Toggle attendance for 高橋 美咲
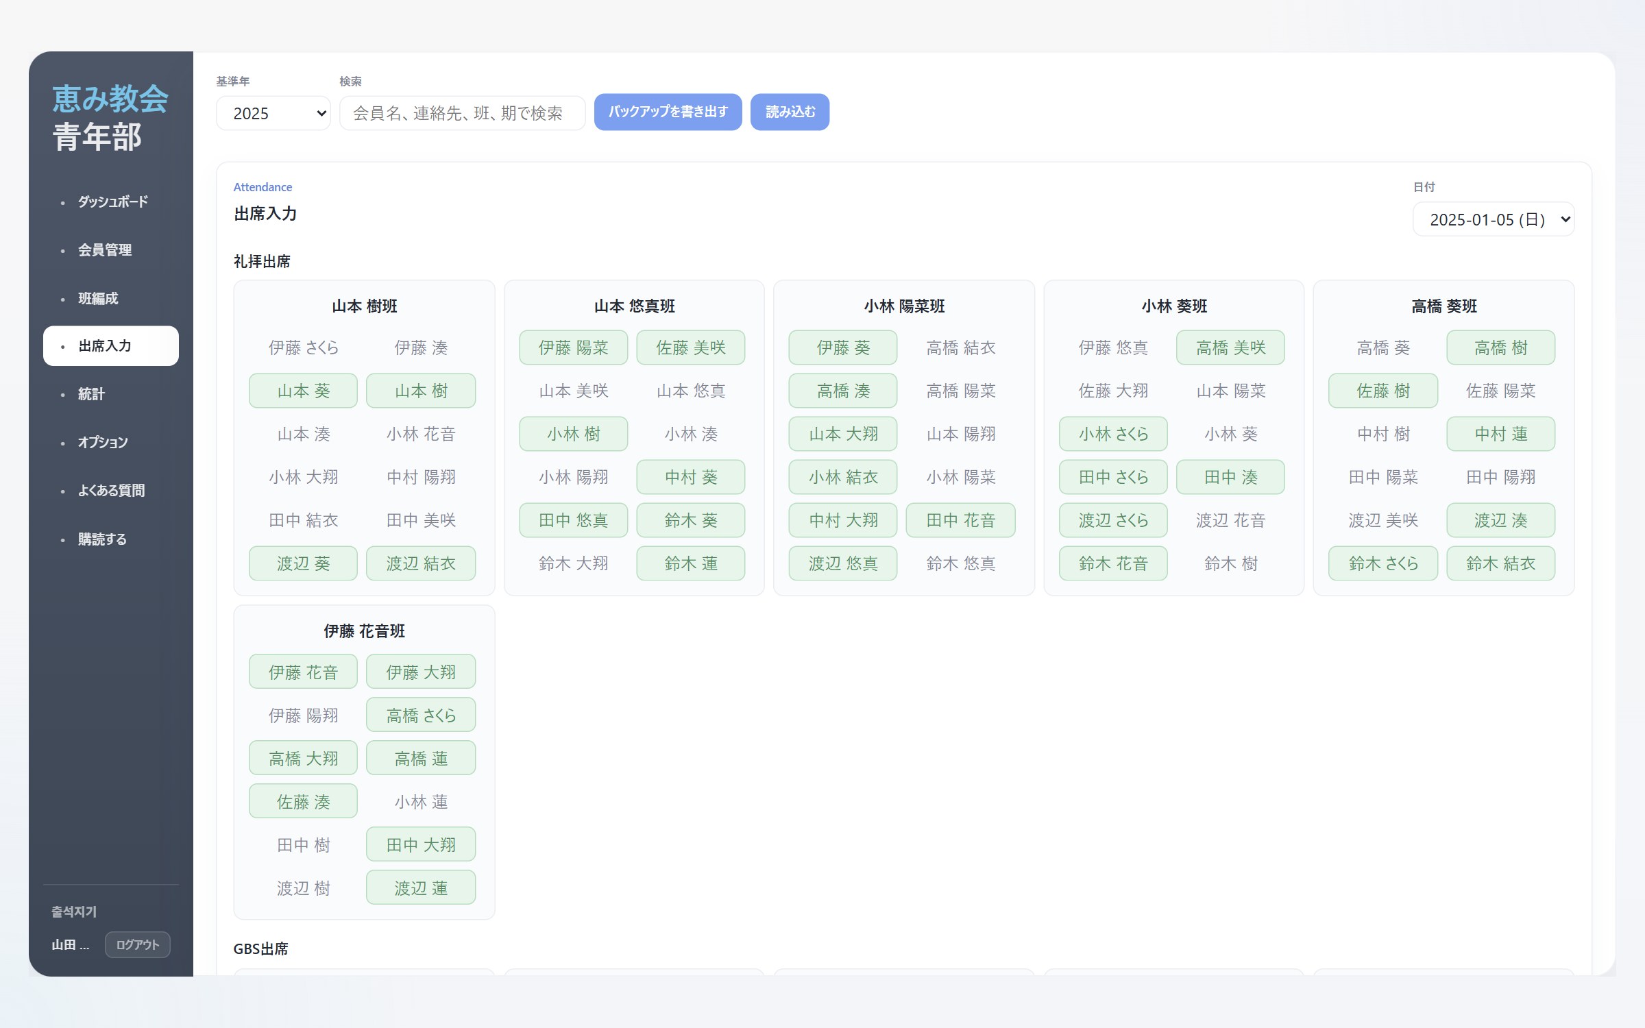This screenshot has width=1645, height=1028. pos(1231,347)
